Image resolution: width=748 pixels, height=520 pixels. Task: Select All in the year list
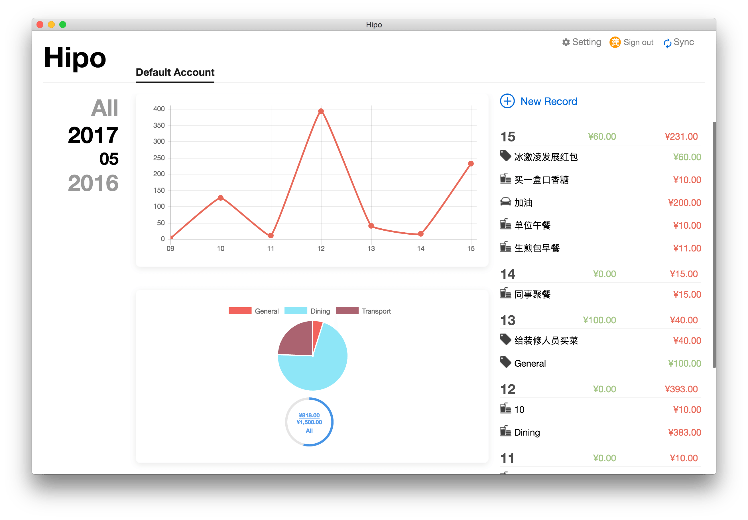[105, 107]
